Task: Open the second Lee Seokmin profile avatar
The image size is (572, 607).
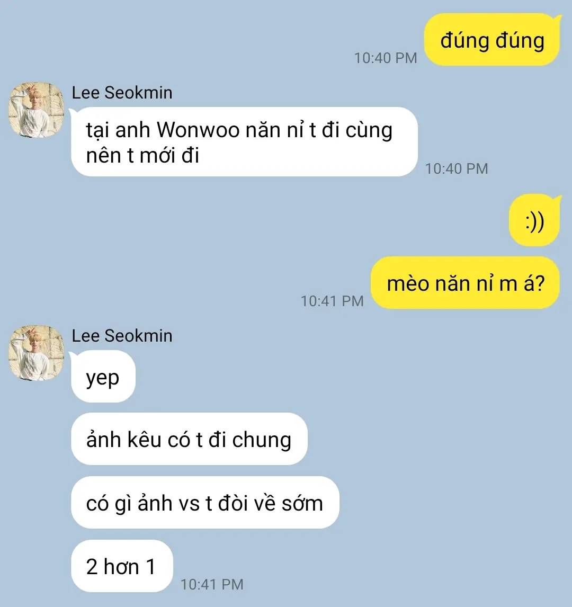Action: [x=36, y=353]
